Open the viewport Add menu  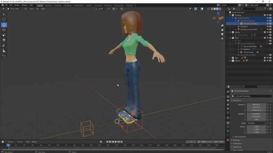(x=38, y=8)
